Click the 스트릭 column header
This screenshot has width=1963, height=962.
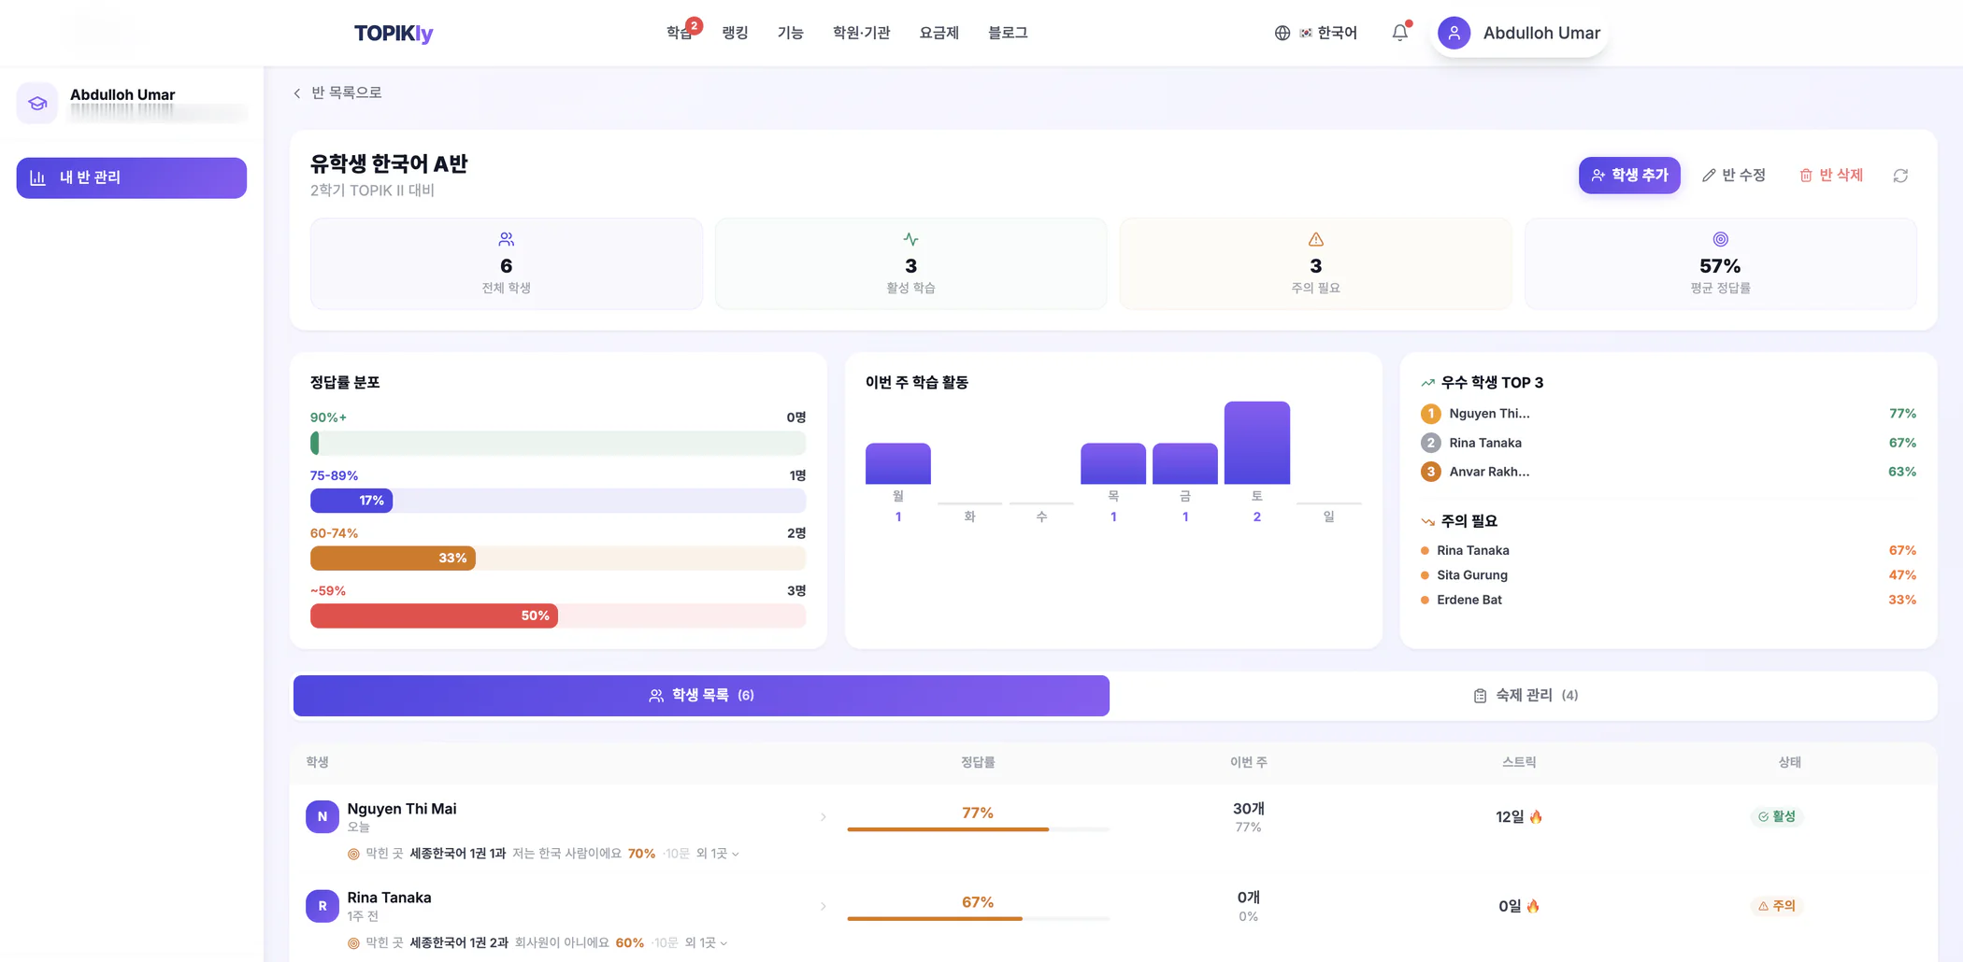[x=1519, y=762]
